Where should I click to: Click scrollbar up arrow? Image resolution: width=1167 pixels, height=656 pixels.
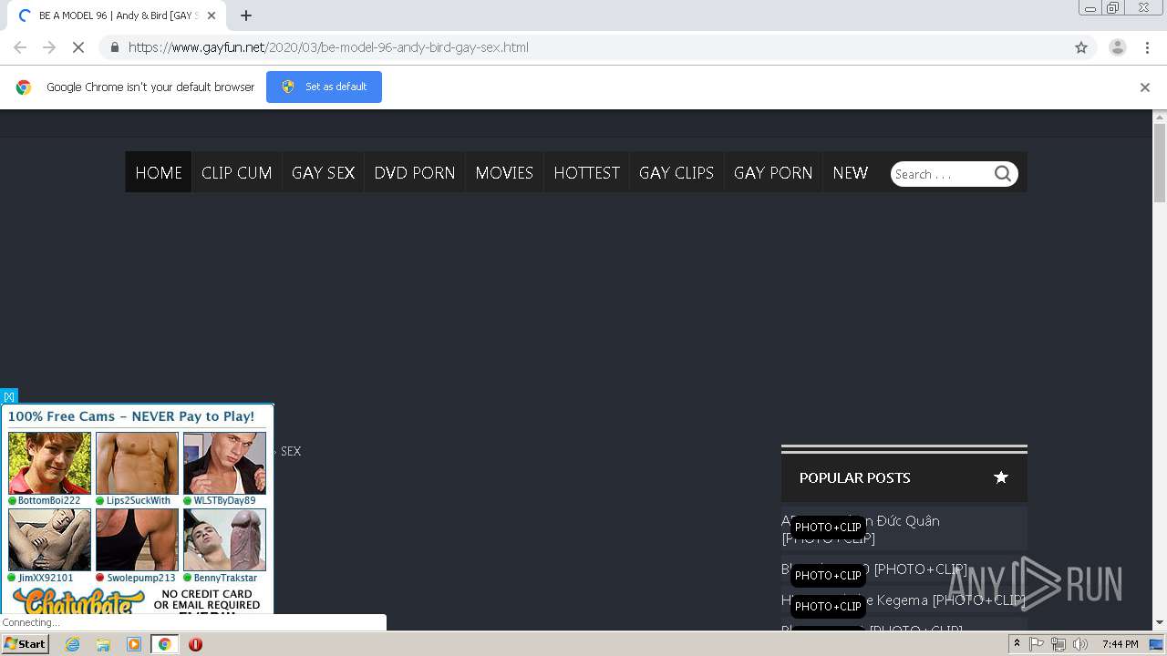click(1160, 117)
